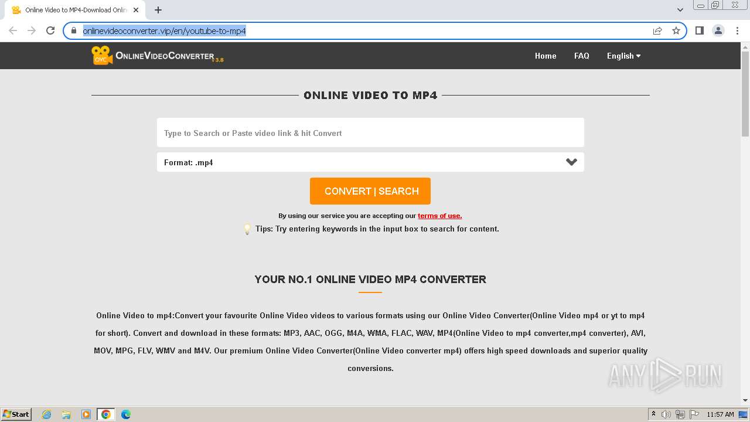Viewport: 750px width, 422px height.
Task: Open the network tray icon
Action: tap(680, 414)
